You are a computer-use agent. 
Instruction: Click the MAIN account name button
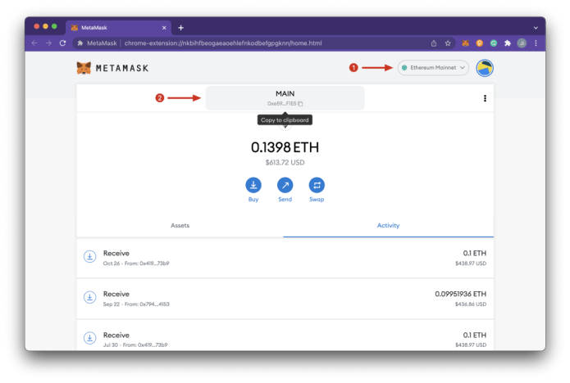coord(285,98)
